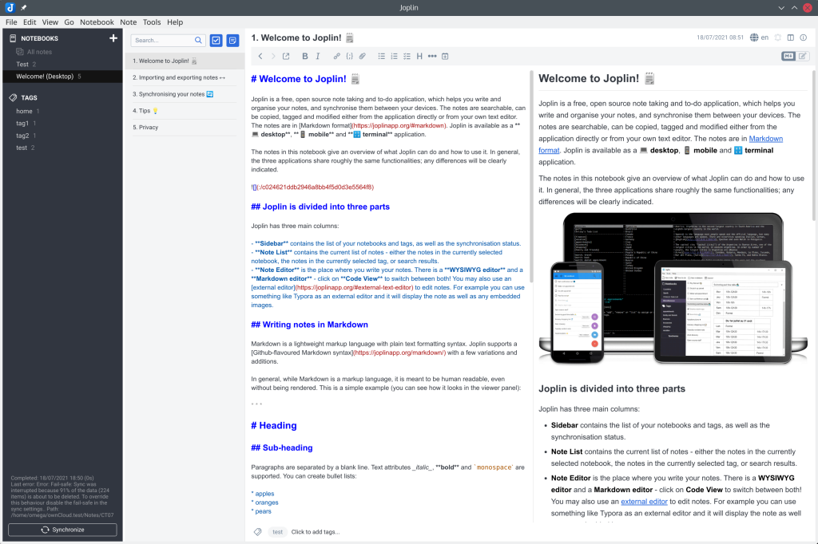The width and height of the screenshot is (818, 544).
Task: Click into the Search field
Action: (x=162, y=41)
